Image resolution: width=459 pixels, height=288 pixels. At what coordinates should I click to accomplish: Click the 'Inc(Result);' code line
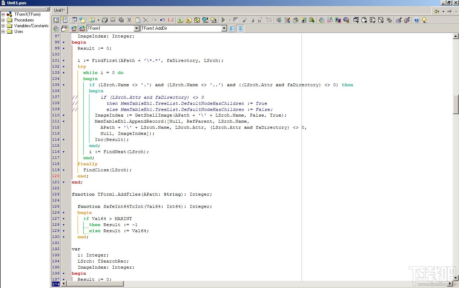[x=112, y=140]
